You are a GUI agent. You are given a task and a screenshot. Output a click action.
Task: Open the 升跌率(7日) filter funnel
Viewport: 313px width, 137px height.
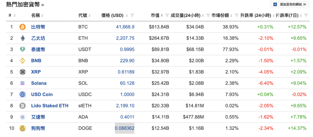point(306,15)
